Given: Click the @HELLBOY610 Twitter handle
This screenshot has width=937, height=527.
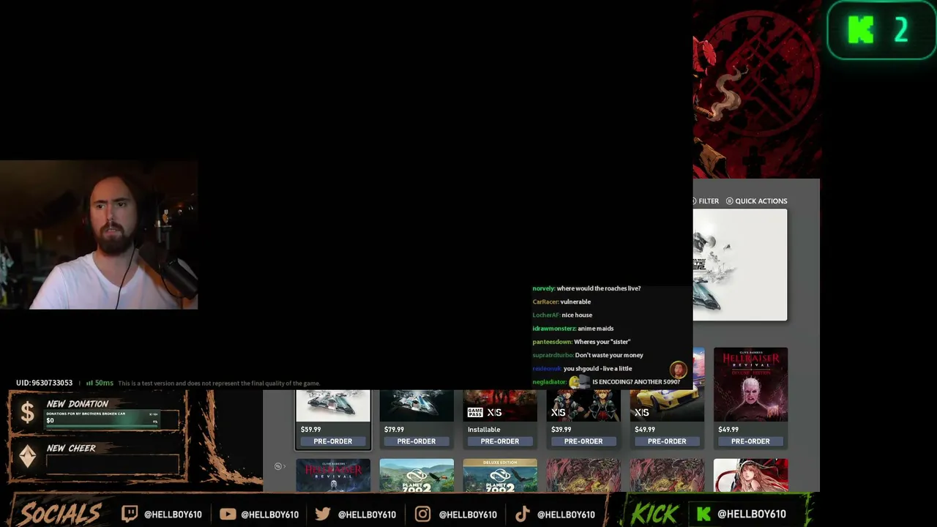Looking at the screenshot, I should tap(367, 515).
